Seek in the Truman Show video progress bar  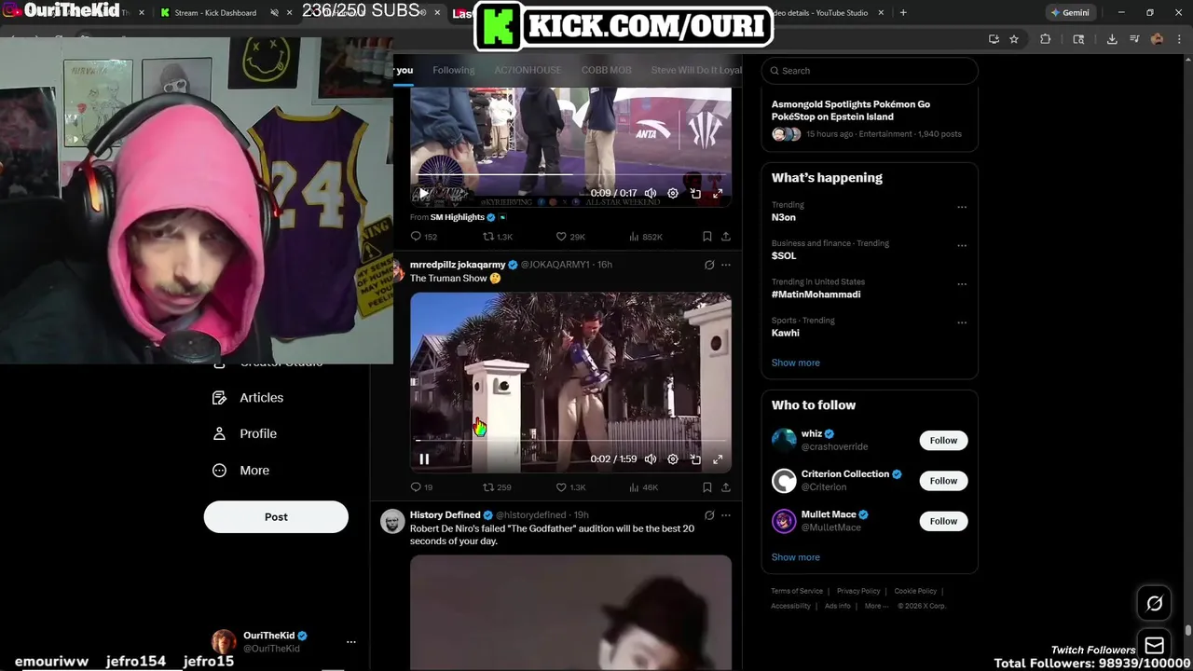coord(570,440)
